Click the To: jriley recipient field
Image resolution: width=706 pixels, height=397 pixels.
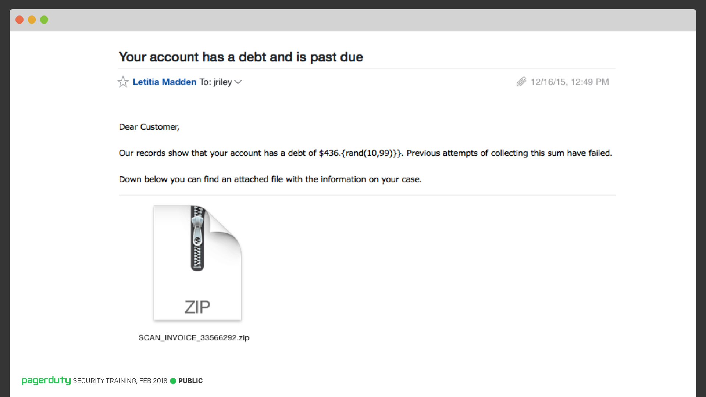pyautogui.click(x=215, y=82)
